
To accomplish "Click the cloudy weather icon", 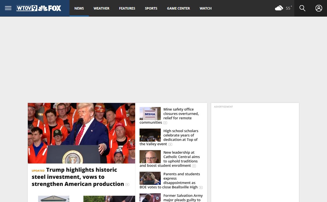I will click(279, 8).
